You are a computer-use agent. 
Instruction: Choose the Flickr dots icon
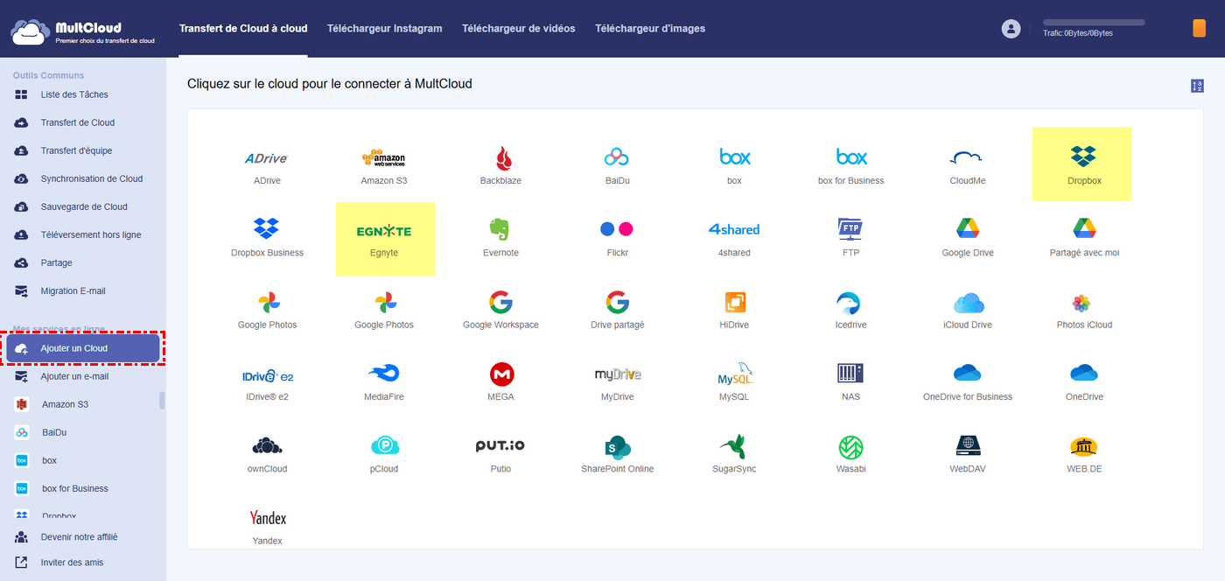(617, 229)
